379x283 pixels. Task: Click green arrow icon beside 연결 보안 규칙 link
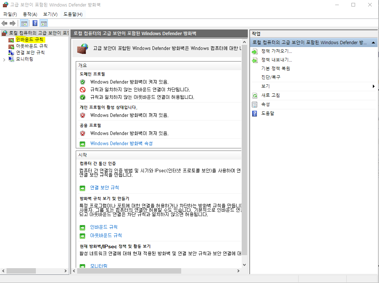[82, 188]
